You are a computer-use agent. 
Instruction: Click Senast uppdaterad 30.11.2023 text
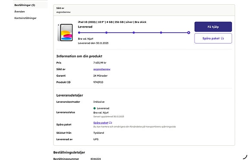(109, 116)
